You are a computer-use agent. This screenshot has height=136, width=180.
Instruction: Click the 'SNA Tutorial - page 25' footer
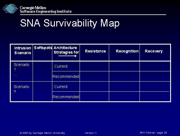click(153, 133)
